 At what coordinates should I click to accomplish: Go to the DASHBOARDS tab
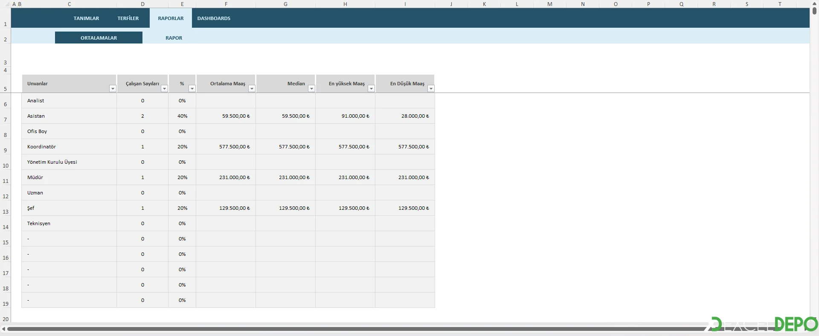pyautogui.click(x=214, y=18)
